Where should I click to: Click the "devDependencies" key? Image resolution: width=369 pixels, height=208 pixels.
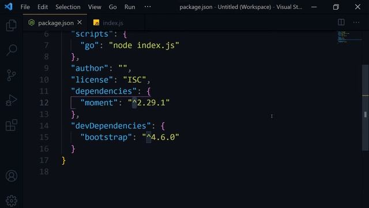pos(111,126)
